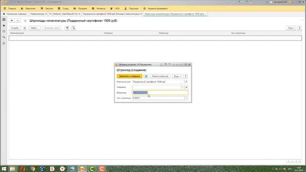Open the Главное main menu section
306x172 pixels.
point(10,9)
